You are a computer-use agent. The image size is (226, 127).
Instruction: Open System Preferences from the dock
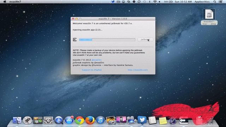point(48,120)
